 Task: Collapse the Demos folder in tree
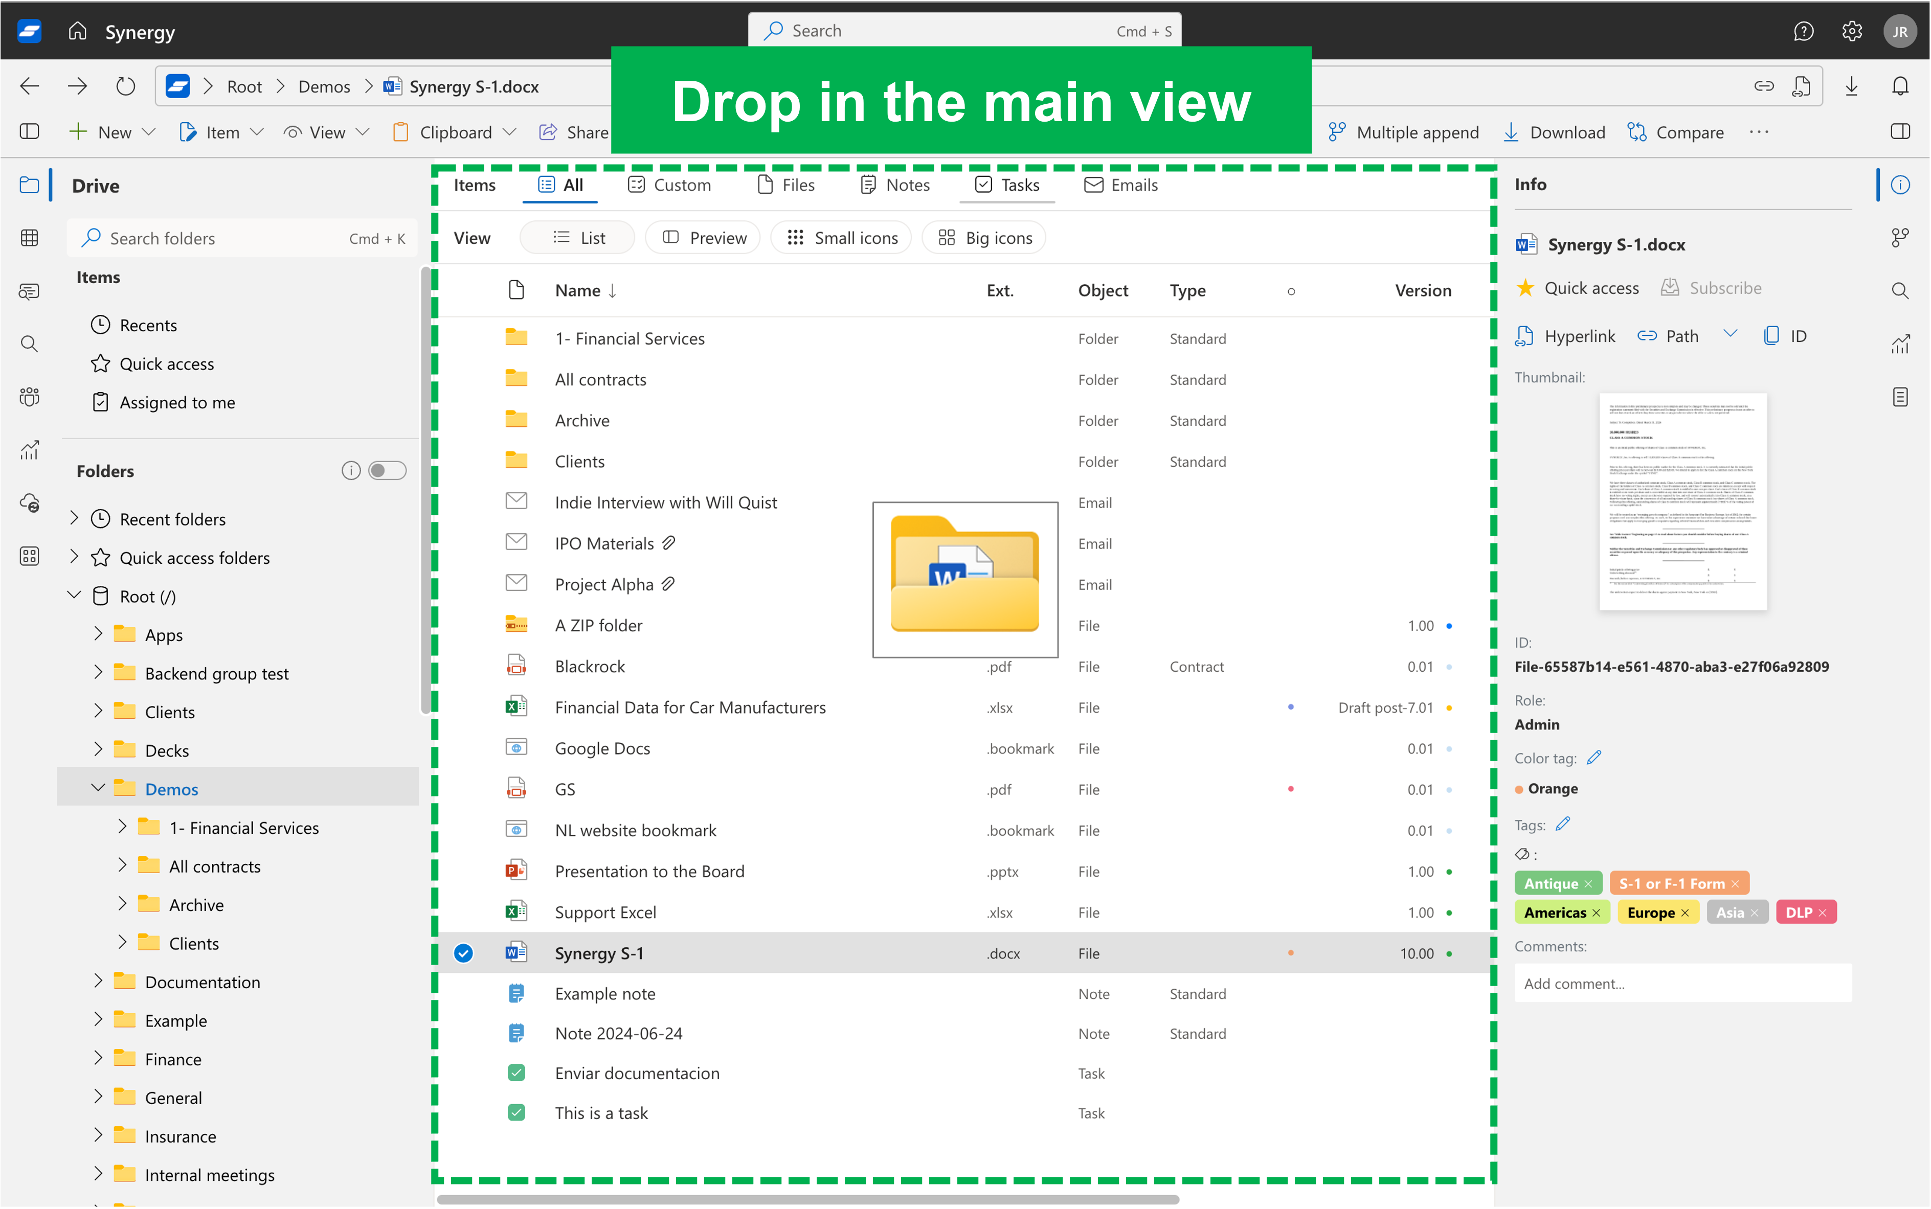(98, 788)
